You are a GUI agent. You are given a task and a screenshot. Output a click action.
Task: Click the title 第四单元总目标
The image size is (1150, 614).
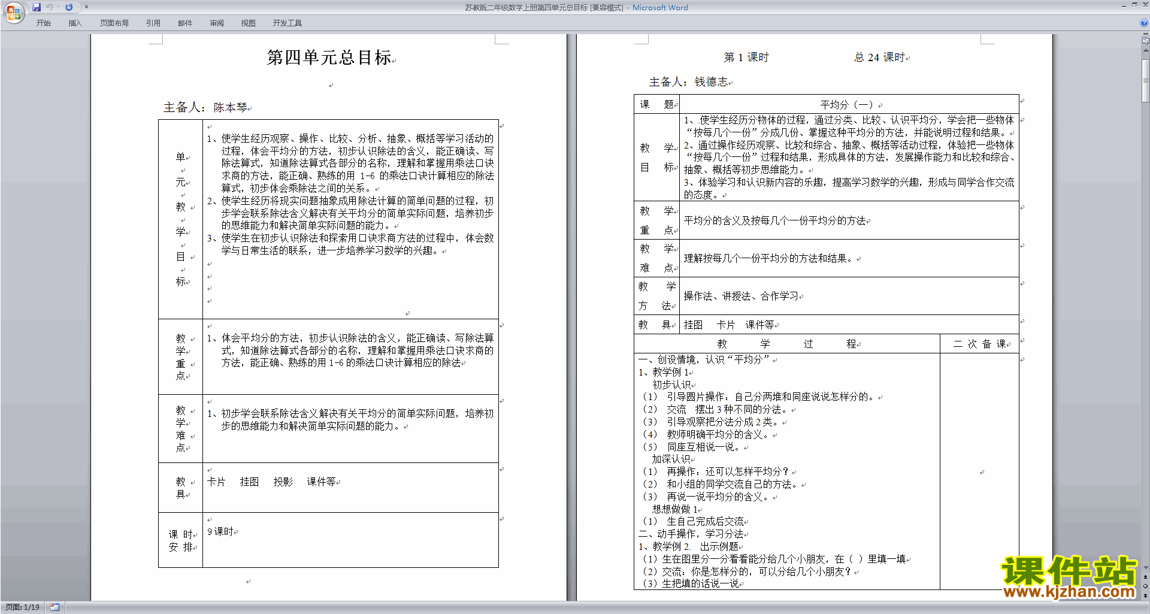click(329, 58)
